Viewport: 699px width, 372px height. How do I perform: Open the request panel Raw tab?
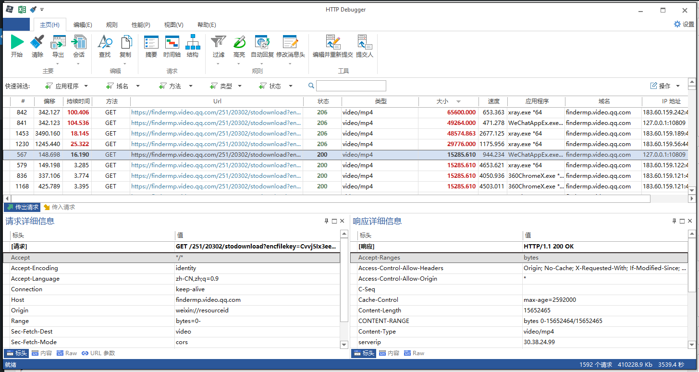click(67, 353)
